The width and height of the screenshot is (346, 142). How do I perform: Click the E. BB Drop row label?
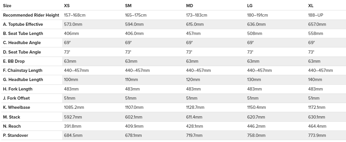(14, 61)
